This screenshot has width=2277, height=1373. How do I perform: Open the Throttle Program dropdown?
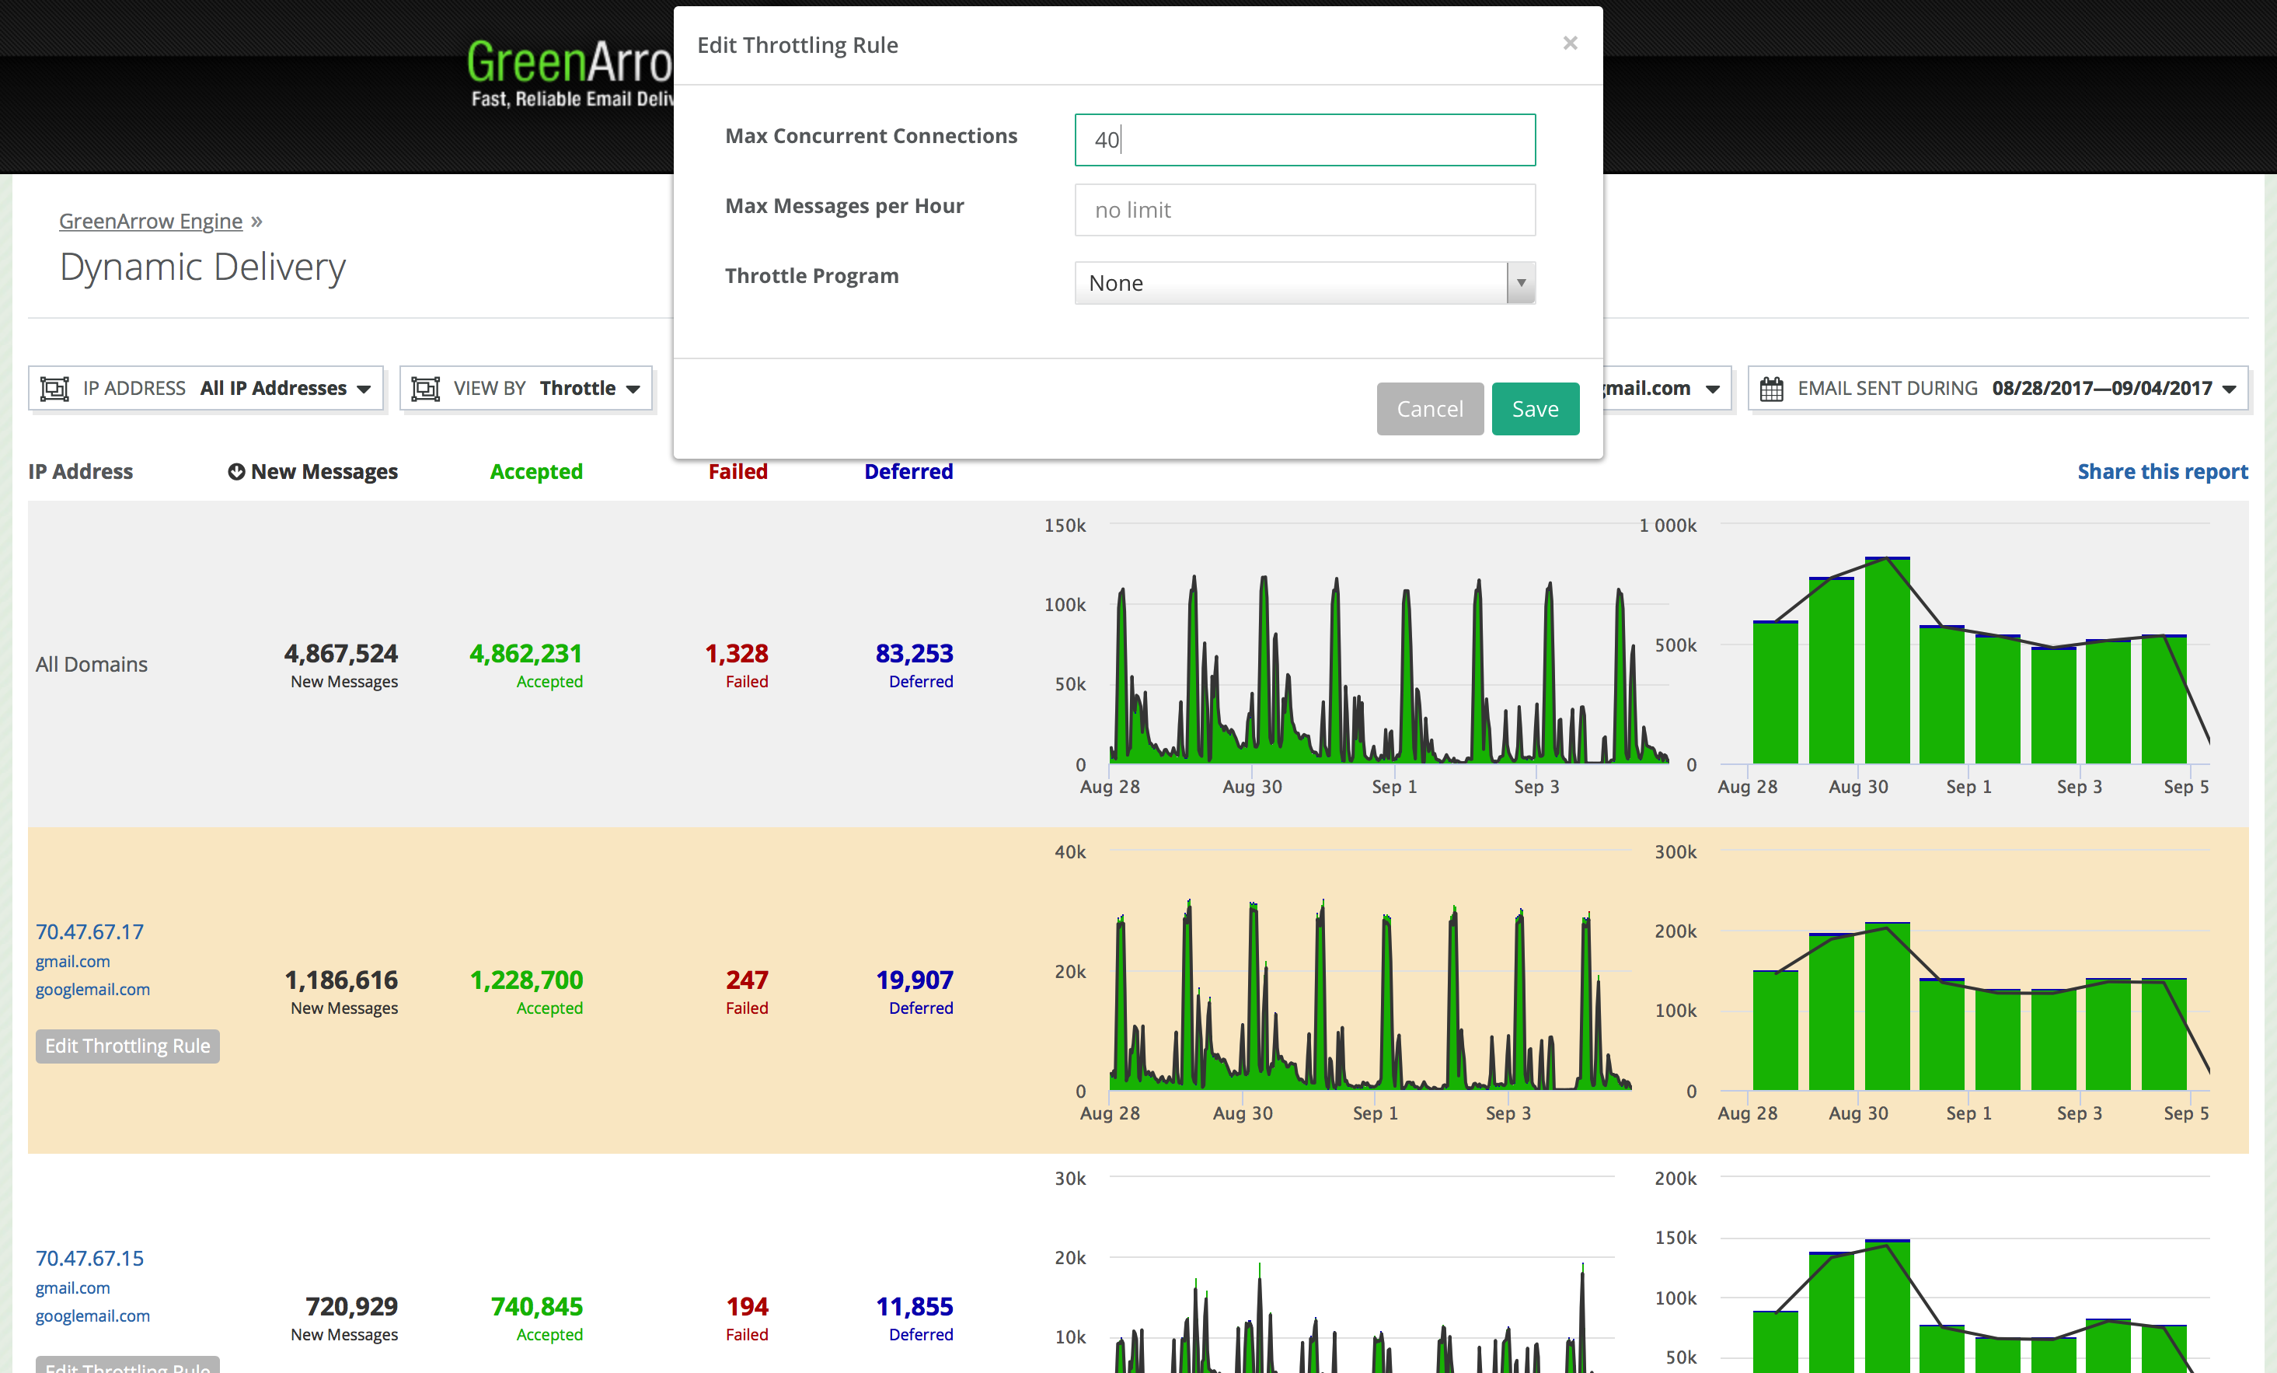(x=1304, y=283)
